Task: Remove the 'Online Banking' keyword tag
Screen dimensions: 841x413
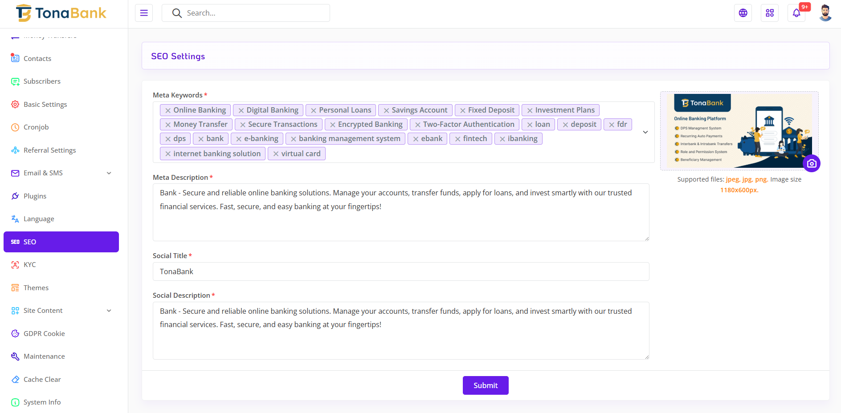Action: 168,110
